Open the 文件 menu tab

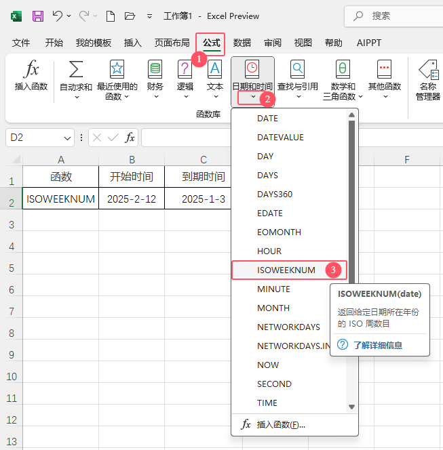[x=20, y=43]
